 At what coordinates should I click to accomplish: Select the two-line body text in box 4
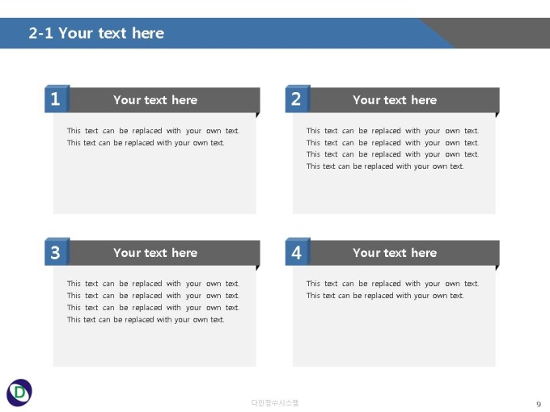tap(392, 289)
